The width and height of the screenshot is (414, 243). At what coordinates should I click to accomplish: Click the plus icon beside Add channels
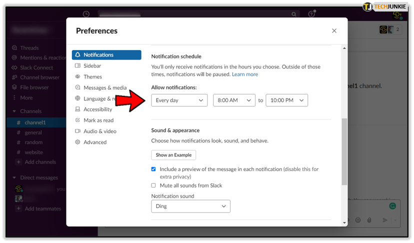point(18,162)
